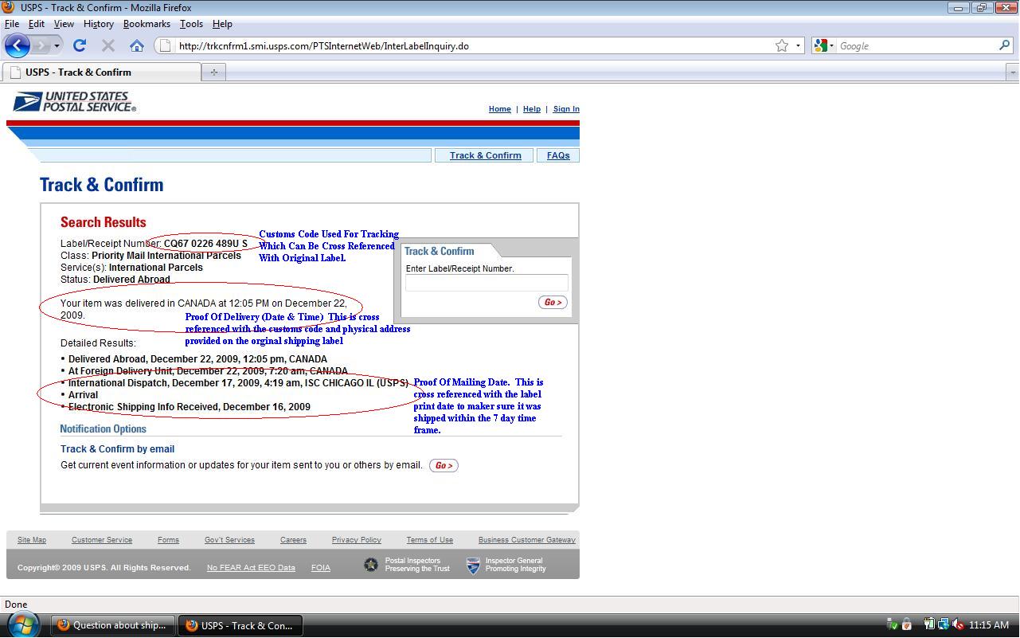The width and height of the screenshot is (1020, 638).
Task: Submit label number with the Go button
Action: click(553, 302)
